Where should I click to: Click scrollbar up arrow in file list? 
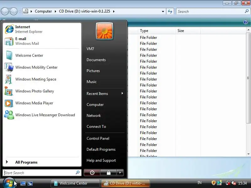[248, 30]
